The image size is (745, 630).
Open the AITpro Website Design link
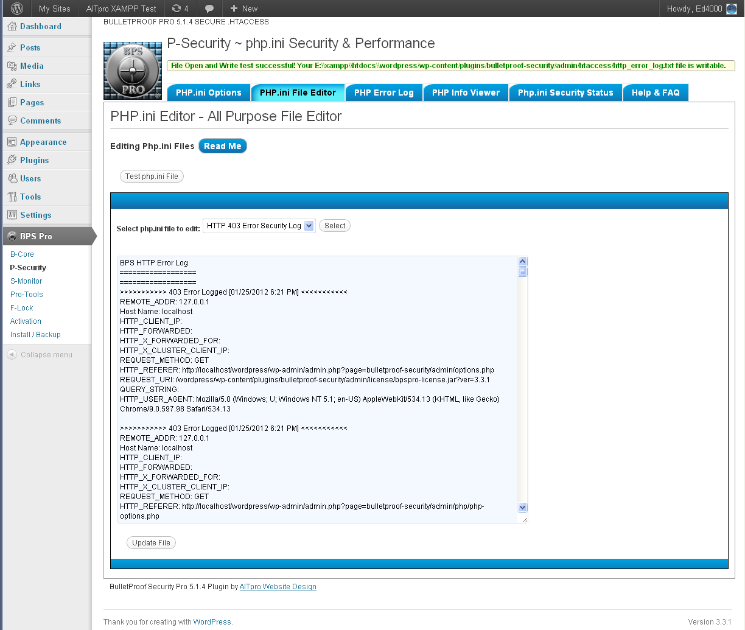(278, 587)
